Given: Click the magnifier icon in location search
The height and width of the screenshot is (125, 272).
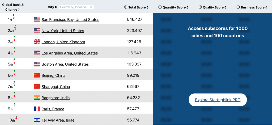Looking at the screenshot, I should [x=91, y=7].
